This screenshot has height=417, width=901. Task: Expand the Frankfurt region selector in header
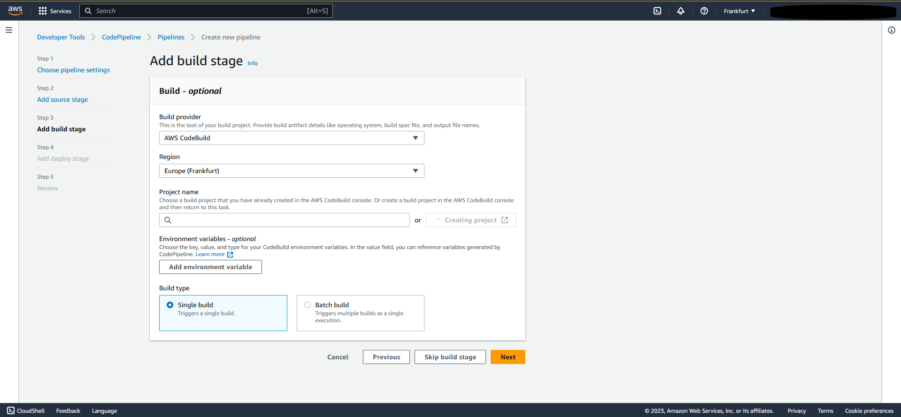739,11
